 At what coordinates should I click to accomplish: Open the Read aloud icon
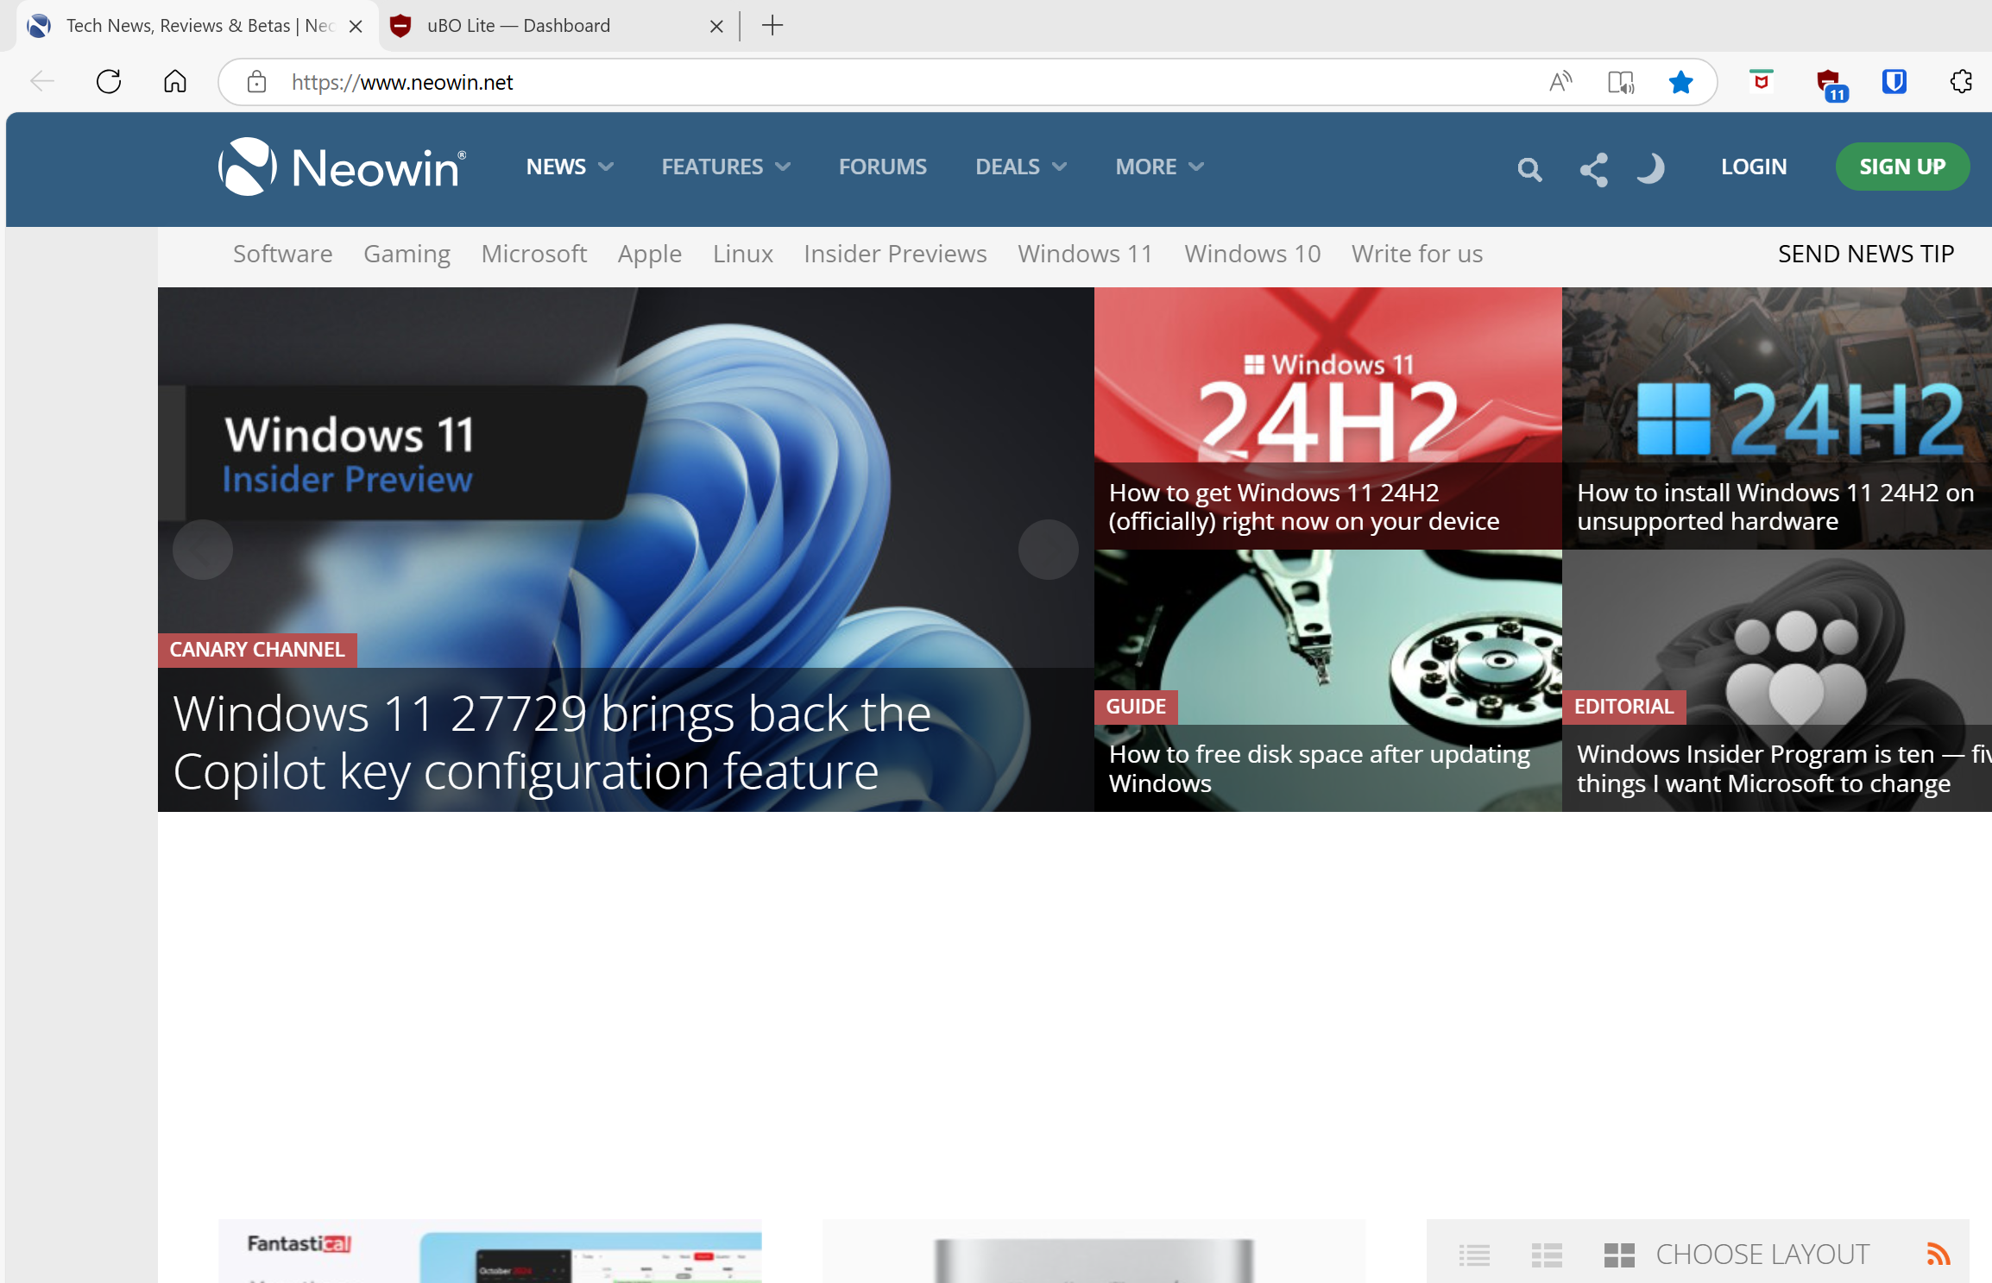[x=1560, y=82]
